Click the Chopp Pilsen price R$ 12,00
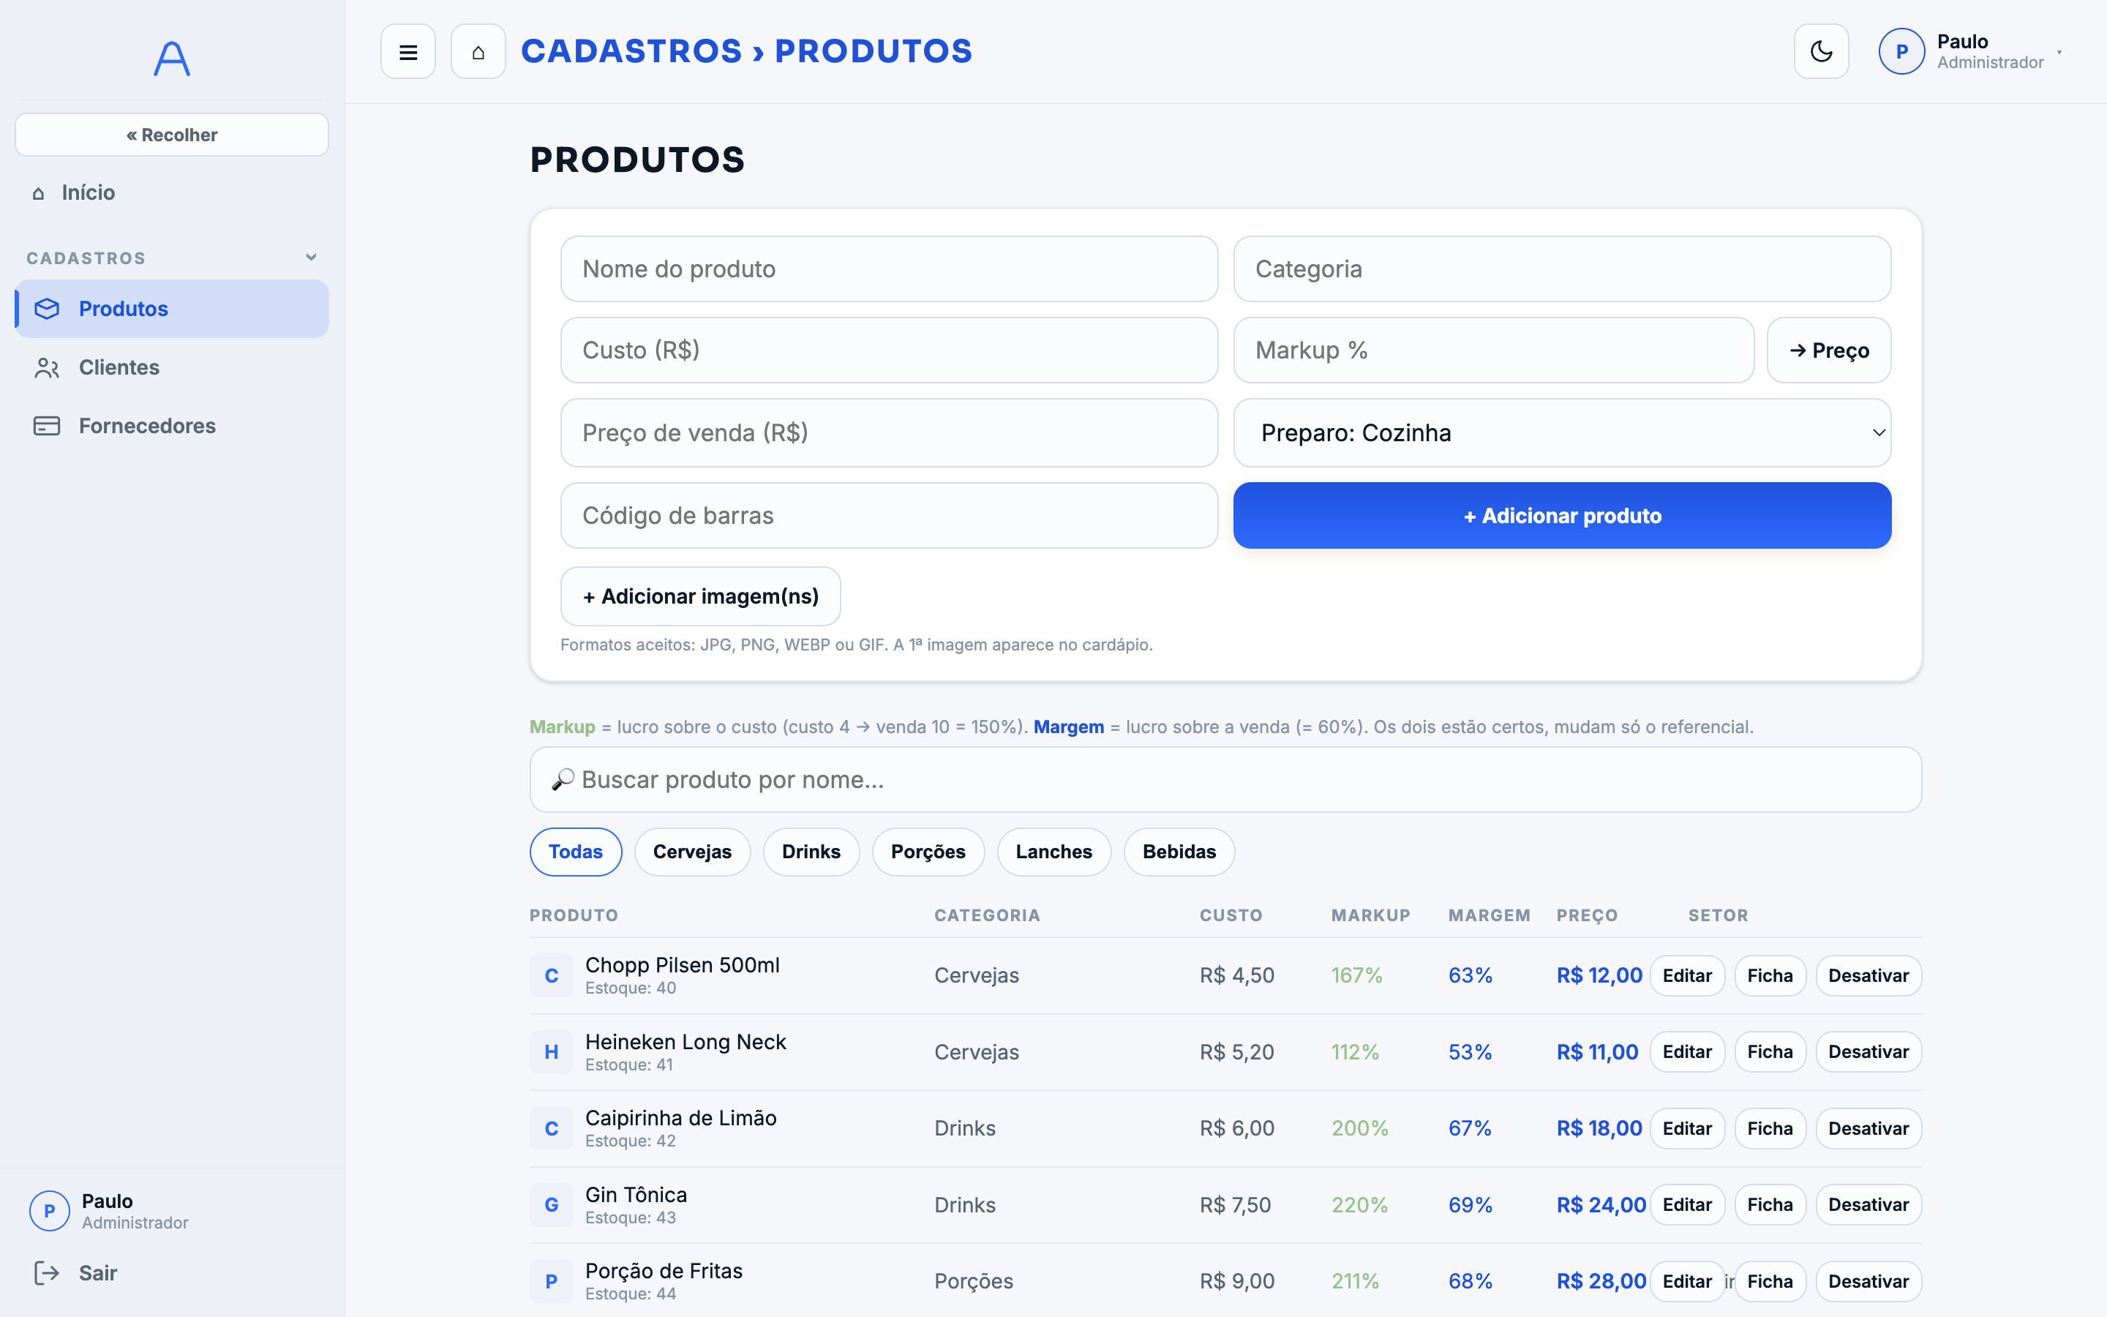The image size is (2107, 1317). coord(1599,975)
